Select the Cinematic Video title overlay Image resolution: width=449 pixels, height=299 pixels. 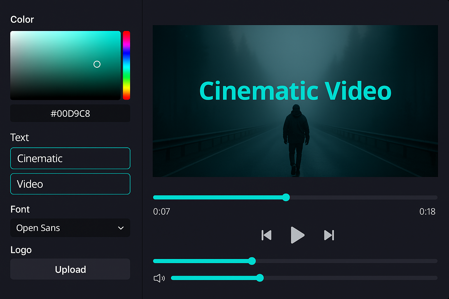(295, 91)
